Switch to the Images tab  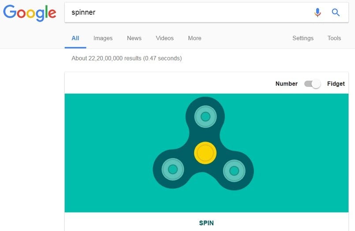pos(103,38)
